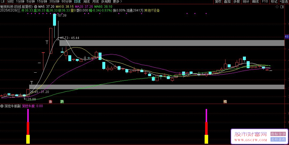289x145 pixels.
Task: Select the 60分钟 period tab
Action: point(66,2)
